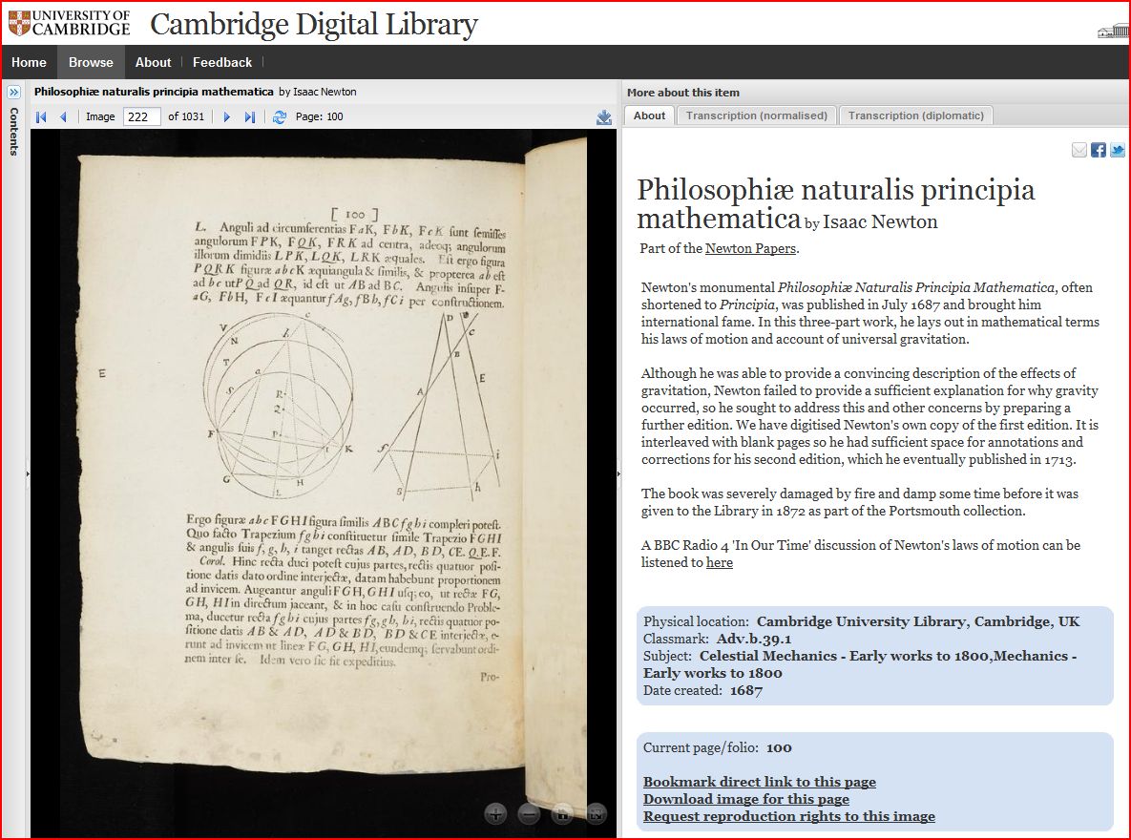Viewport: 1131px width, 840px height.
Task: Click the Cambridge Digital Library title
Action: [314, 25]
